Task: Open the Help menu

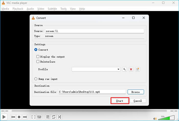Action: tap(82, 9)
